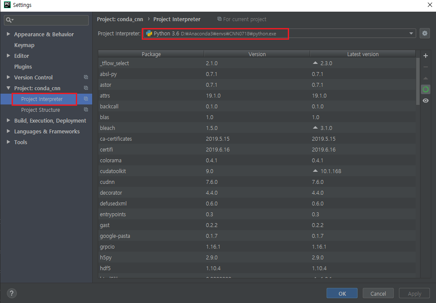Image resolution: width=436 pixels, height=303 pixels.
Task: Collapse the Project: conda_cnn section
Action: [x=8, y=88]
